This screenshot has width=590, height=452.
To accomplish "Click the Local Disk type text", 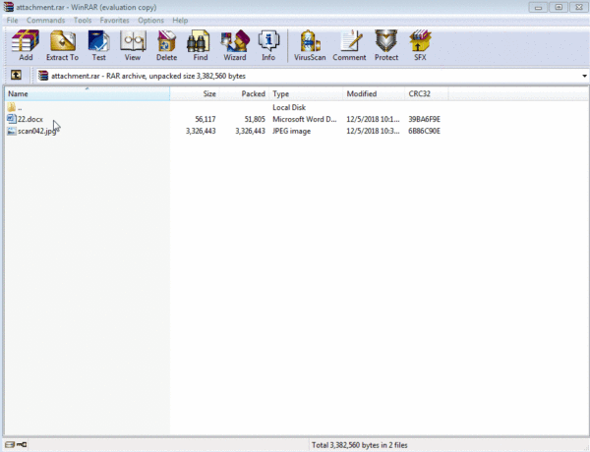I will [x=289, y=107].
